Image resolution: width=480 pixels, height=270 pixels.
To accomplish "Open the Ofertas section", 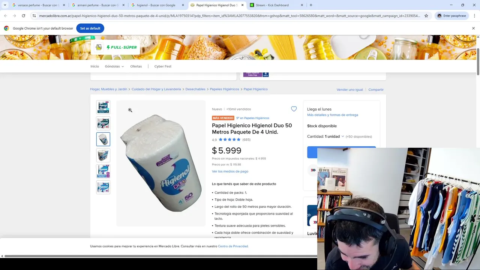I will pyautogui.click(x=136, y=66).
